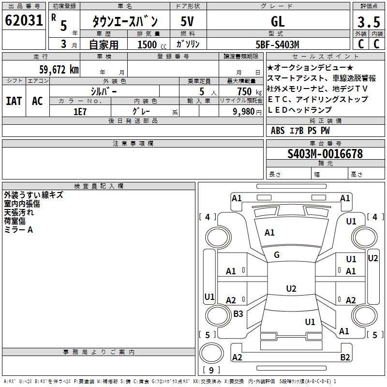The height and width of the screenshot is (387, 387).
Task: Click the grade field showing GL
Action: tap(278, 22)
